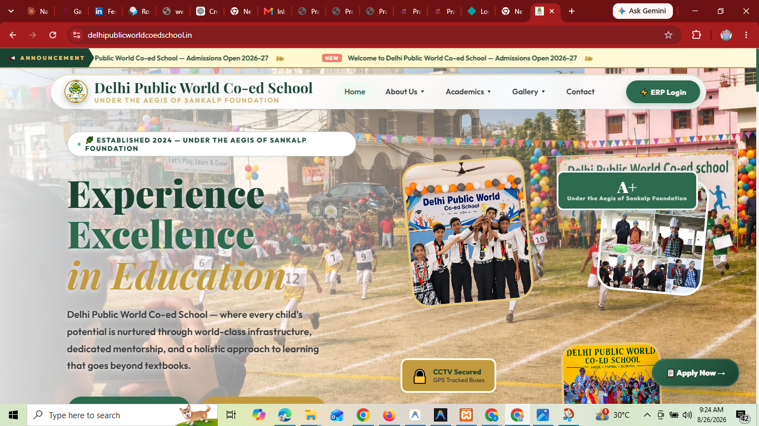
Task: Click the school logo emblem in the header
Action: [76, 92]
